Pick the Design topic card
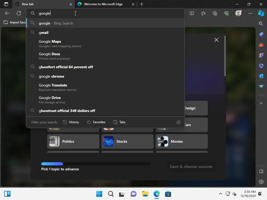The width and height of the screenshot is (267, 200). (196, 108)
